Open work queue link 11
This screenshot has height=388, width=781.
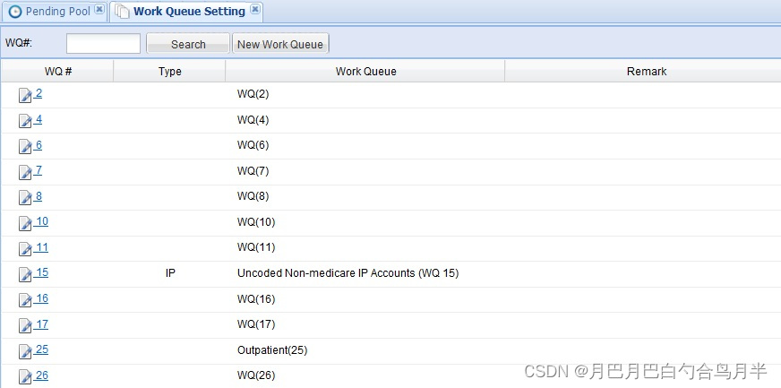coord(42,247)
